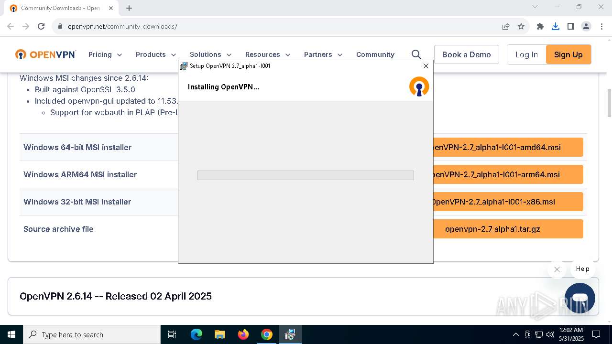Expand the Solutions menu

pos(211,54)
